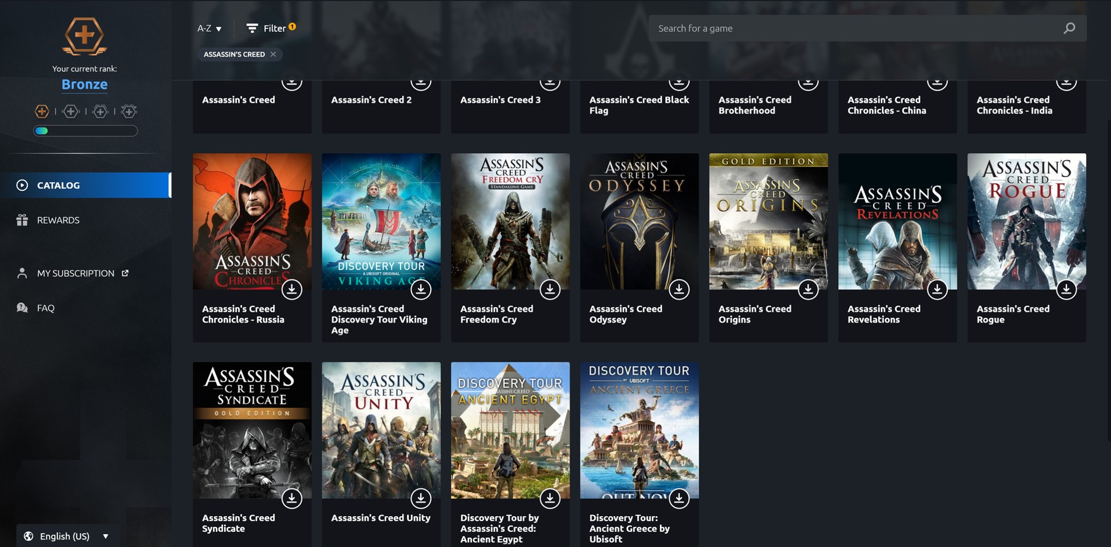This screenshot has width=1111, height=547.
Task: Open the Filter options panel
Action: pyautogui.click(x=270, y=28)
